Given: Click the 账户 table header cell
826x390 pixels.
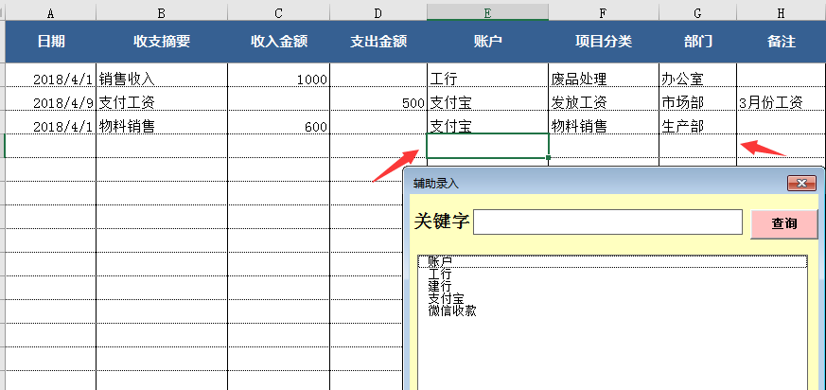Looking at the screenshot, I should click(488, 42).
